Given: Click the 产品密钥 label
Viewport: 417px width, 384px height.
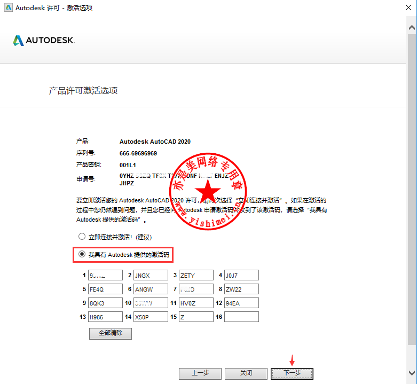Looking at the screenshot, I should pyautogui.click(x=89, y=164).
